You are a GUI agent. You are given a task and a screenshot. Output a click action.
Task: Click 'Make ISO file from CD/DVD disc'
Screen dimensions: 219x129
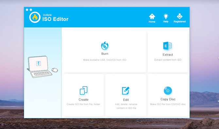[x=168, y=104]
